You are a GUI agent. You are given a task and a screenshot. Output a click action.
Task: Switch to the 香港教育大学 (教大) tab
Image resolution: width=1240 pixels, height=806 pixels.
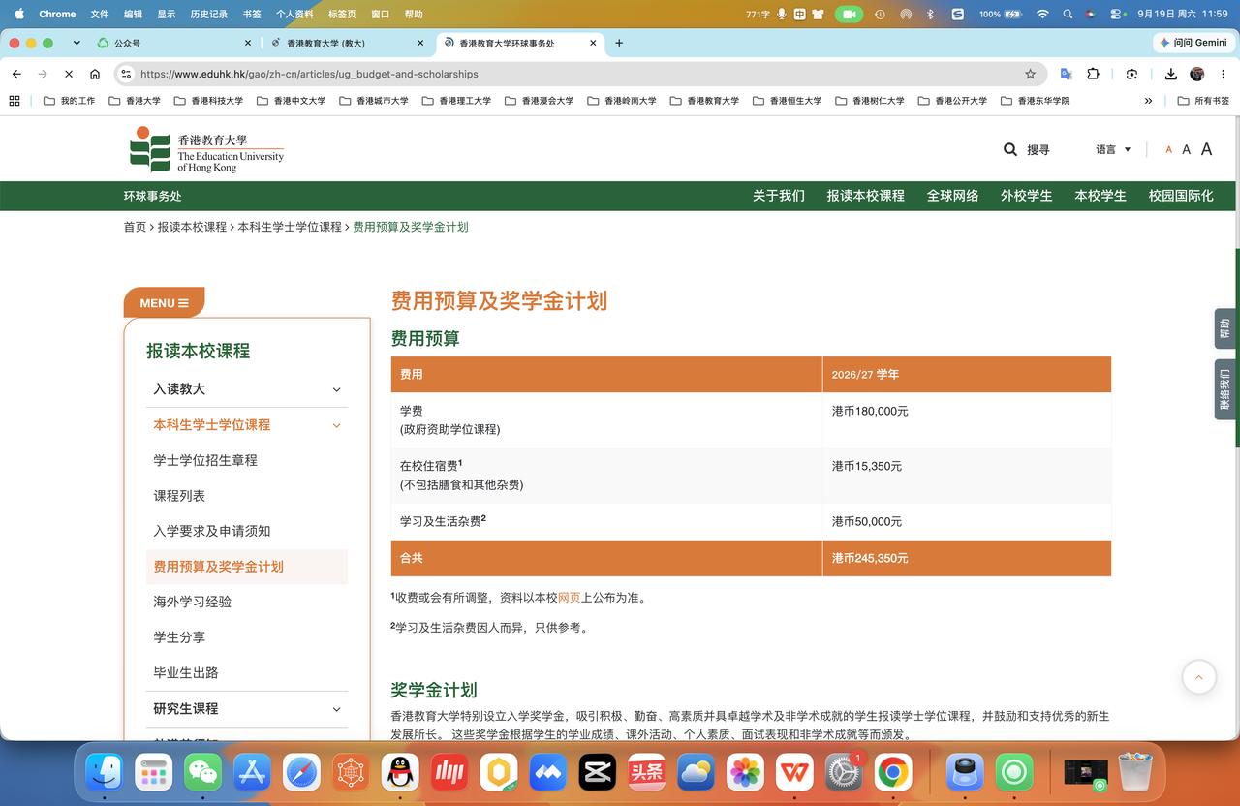pos(349,43)
